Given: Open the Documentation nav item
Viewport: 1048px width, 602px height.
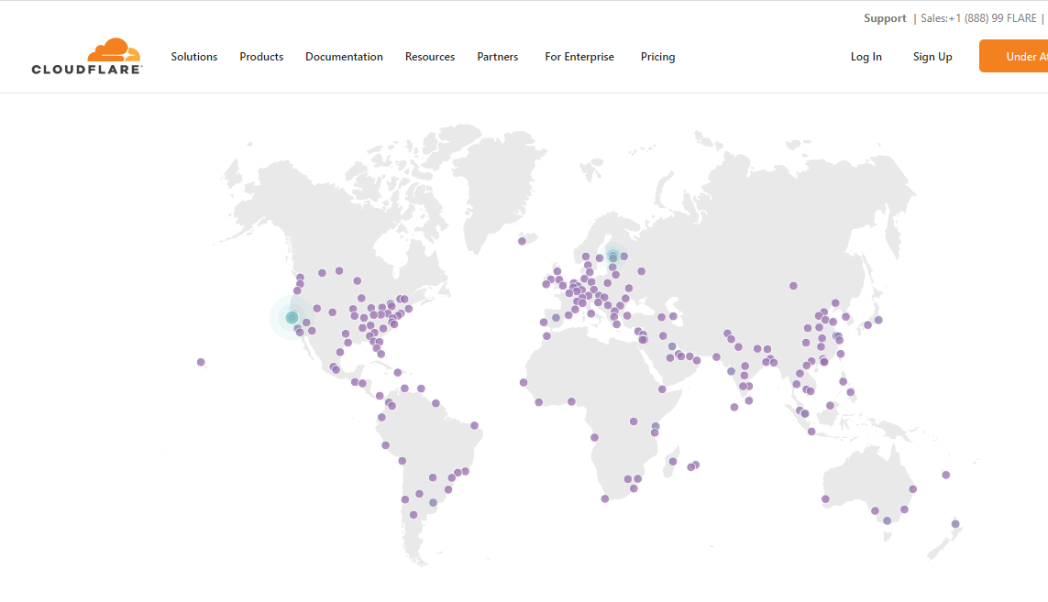Looking at the screenshot, I should (x=344, y=57).
